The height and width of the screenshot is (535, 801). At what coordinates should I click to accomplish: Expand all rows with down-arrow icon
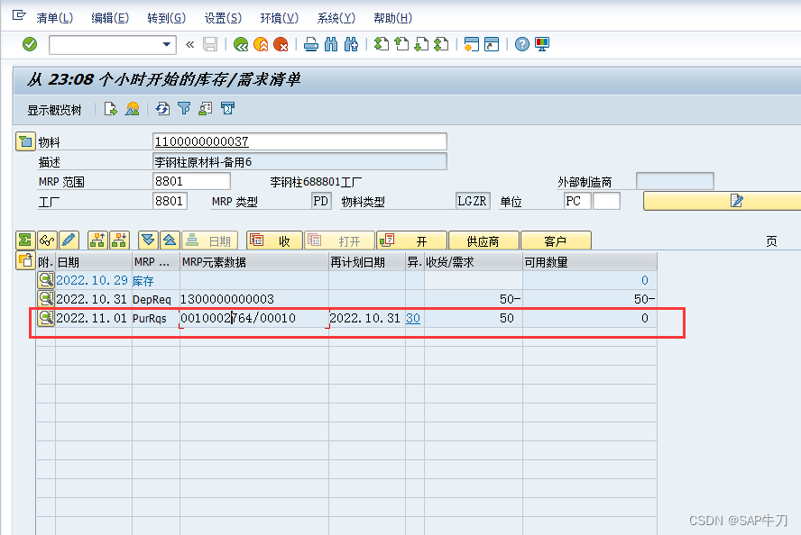tap(148, 240)
